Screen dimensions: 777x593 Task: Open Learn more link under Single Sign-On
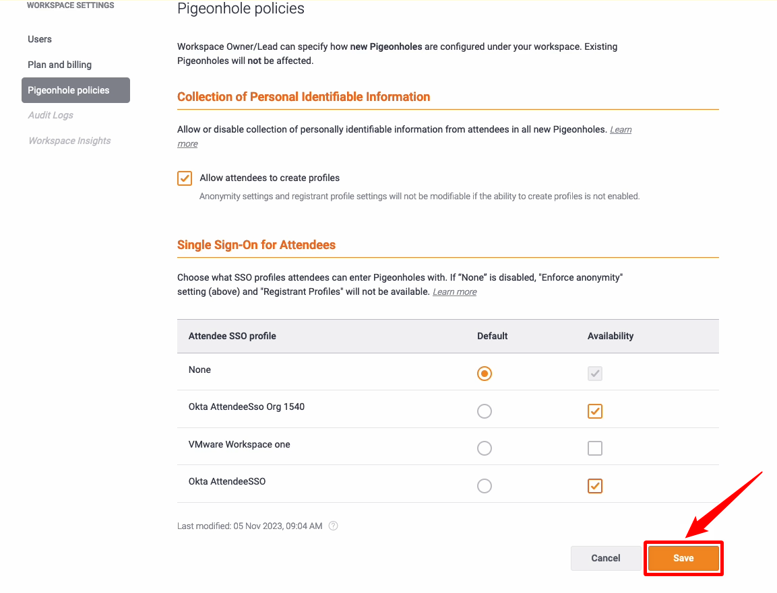454,292
